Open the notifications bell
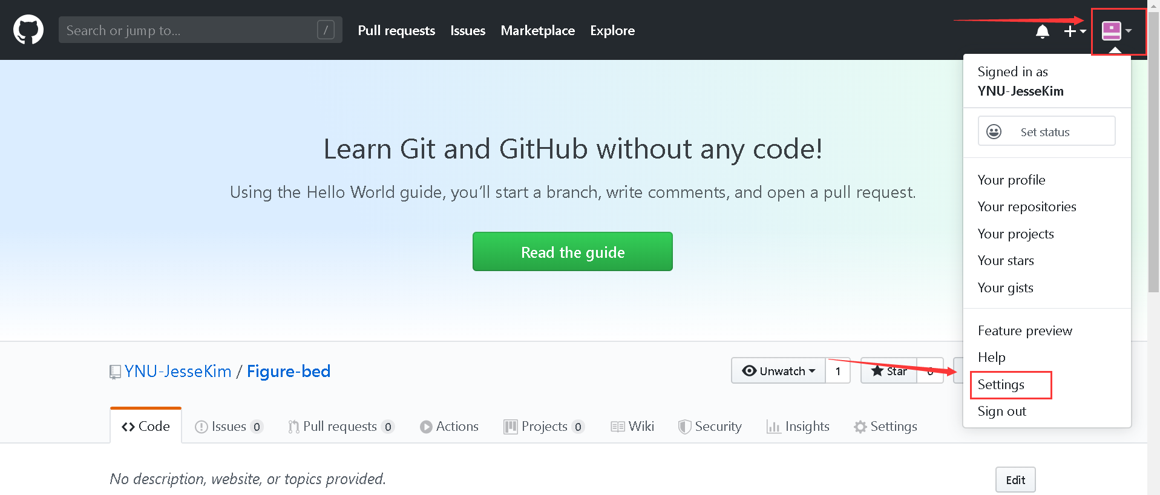This screenshot has width=1160, height=495. (1042, 31)
